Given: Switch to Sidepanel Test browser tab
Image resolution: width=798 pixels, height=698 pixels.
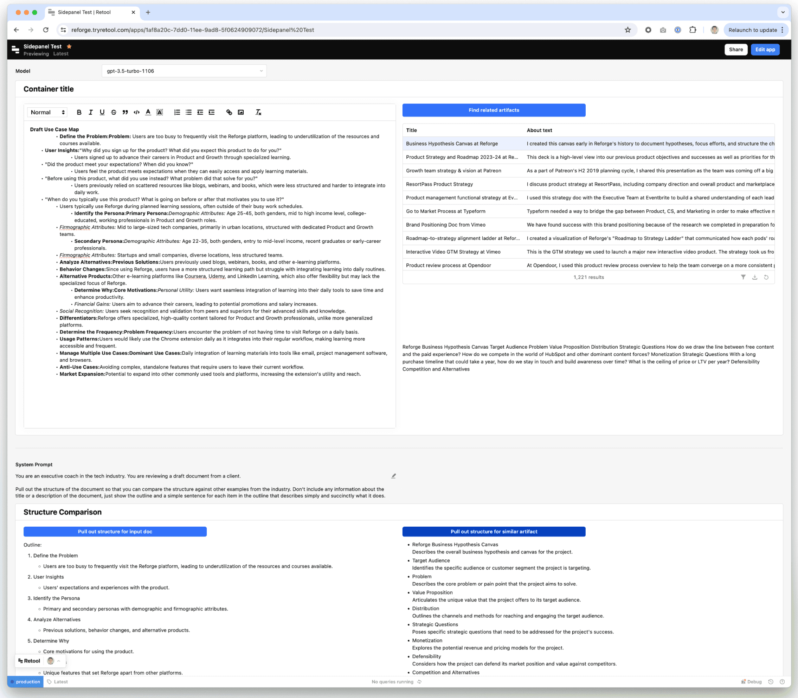Looking at the screenshot, I should click(84, 12).
